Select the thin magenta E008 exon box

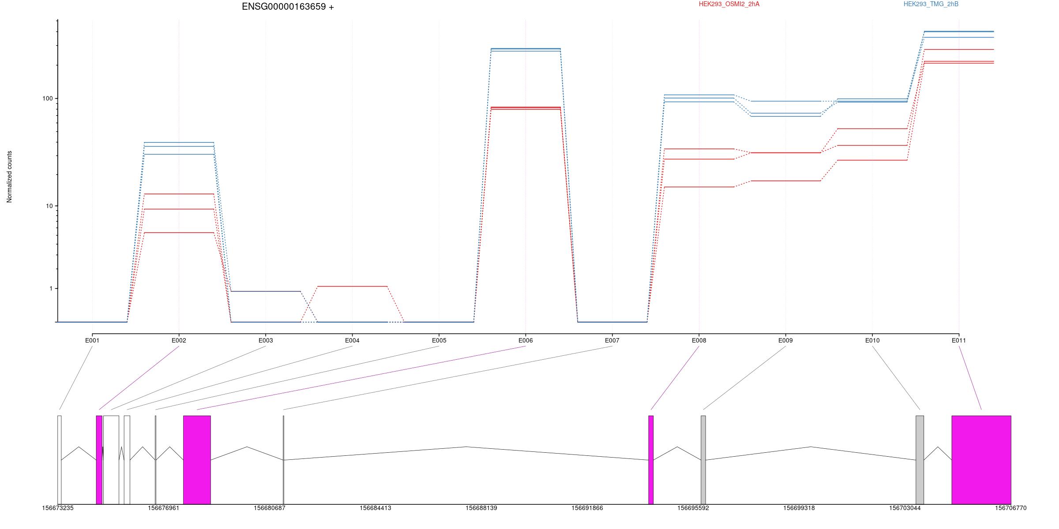tap(651, 460)
